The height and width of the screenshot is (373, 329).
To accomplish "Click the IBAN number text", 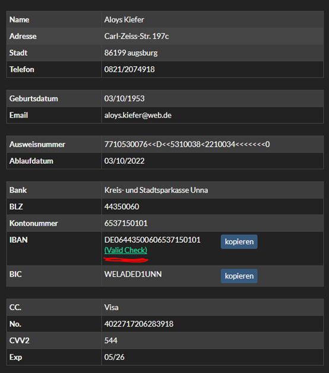I will 152,240.
